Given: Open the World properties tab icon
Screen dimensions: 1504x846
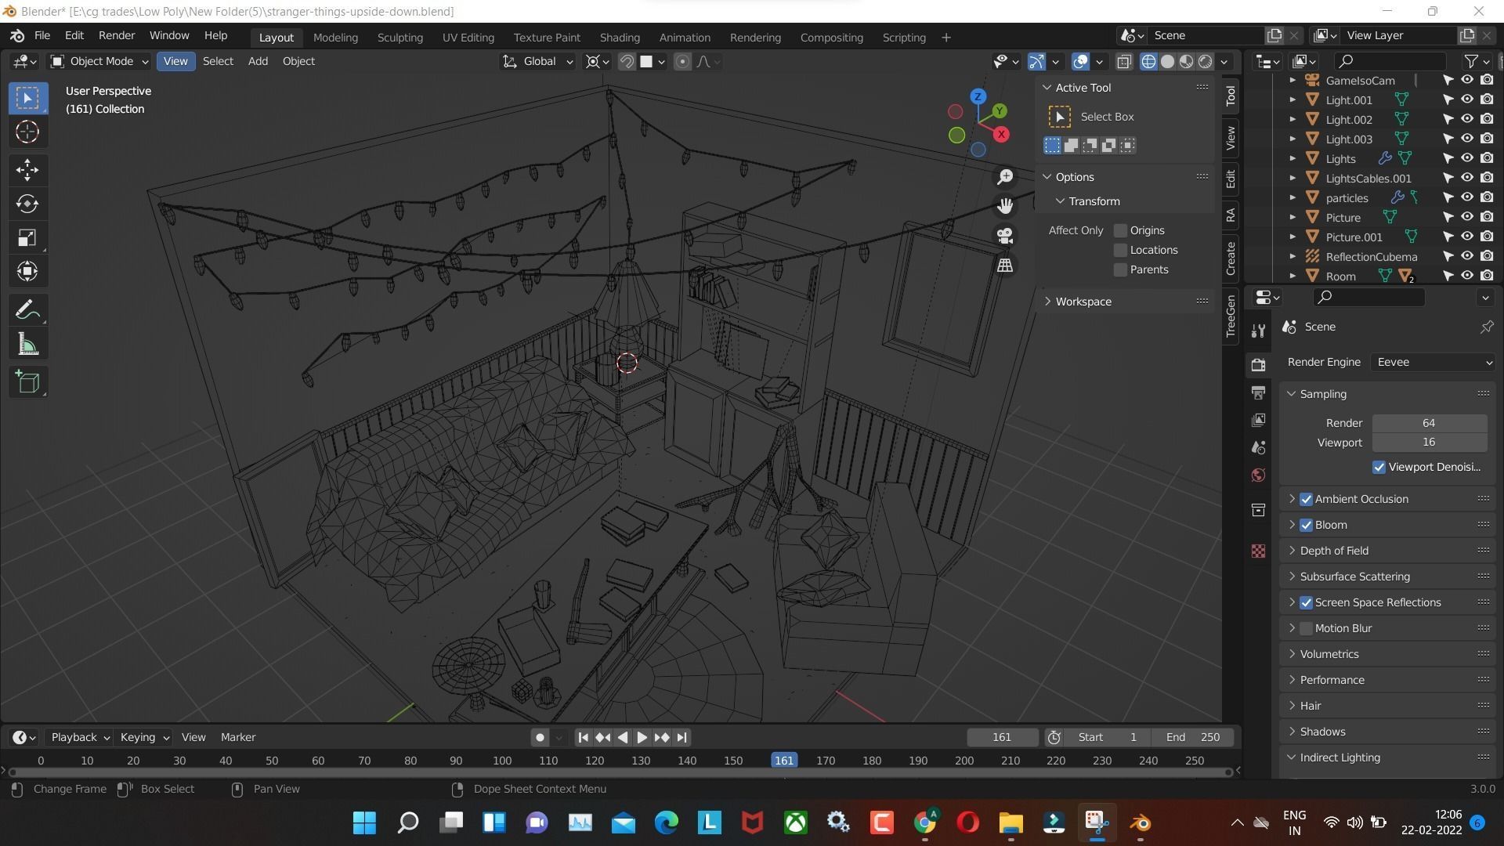Looking at the screenshot, I should [1258, 475].
